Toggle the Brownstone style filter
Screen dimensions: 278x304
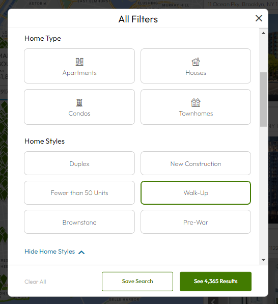pos(79,222)
